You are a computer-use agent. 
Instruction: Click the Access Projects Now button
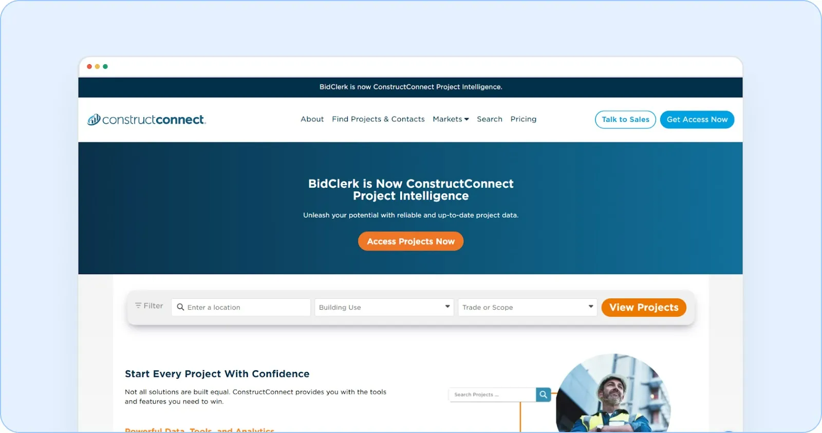pos(410,241)
